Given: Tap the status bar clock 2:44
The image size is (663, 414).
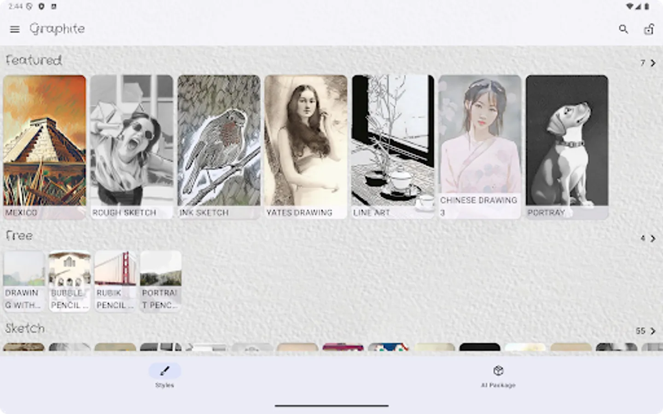Looking at the screenshot, I should pyautogui.click(x=15, y=6).
